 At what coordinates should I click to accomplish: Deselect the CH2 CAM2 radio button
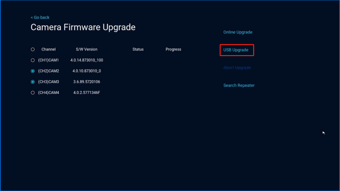coord(33,71)
